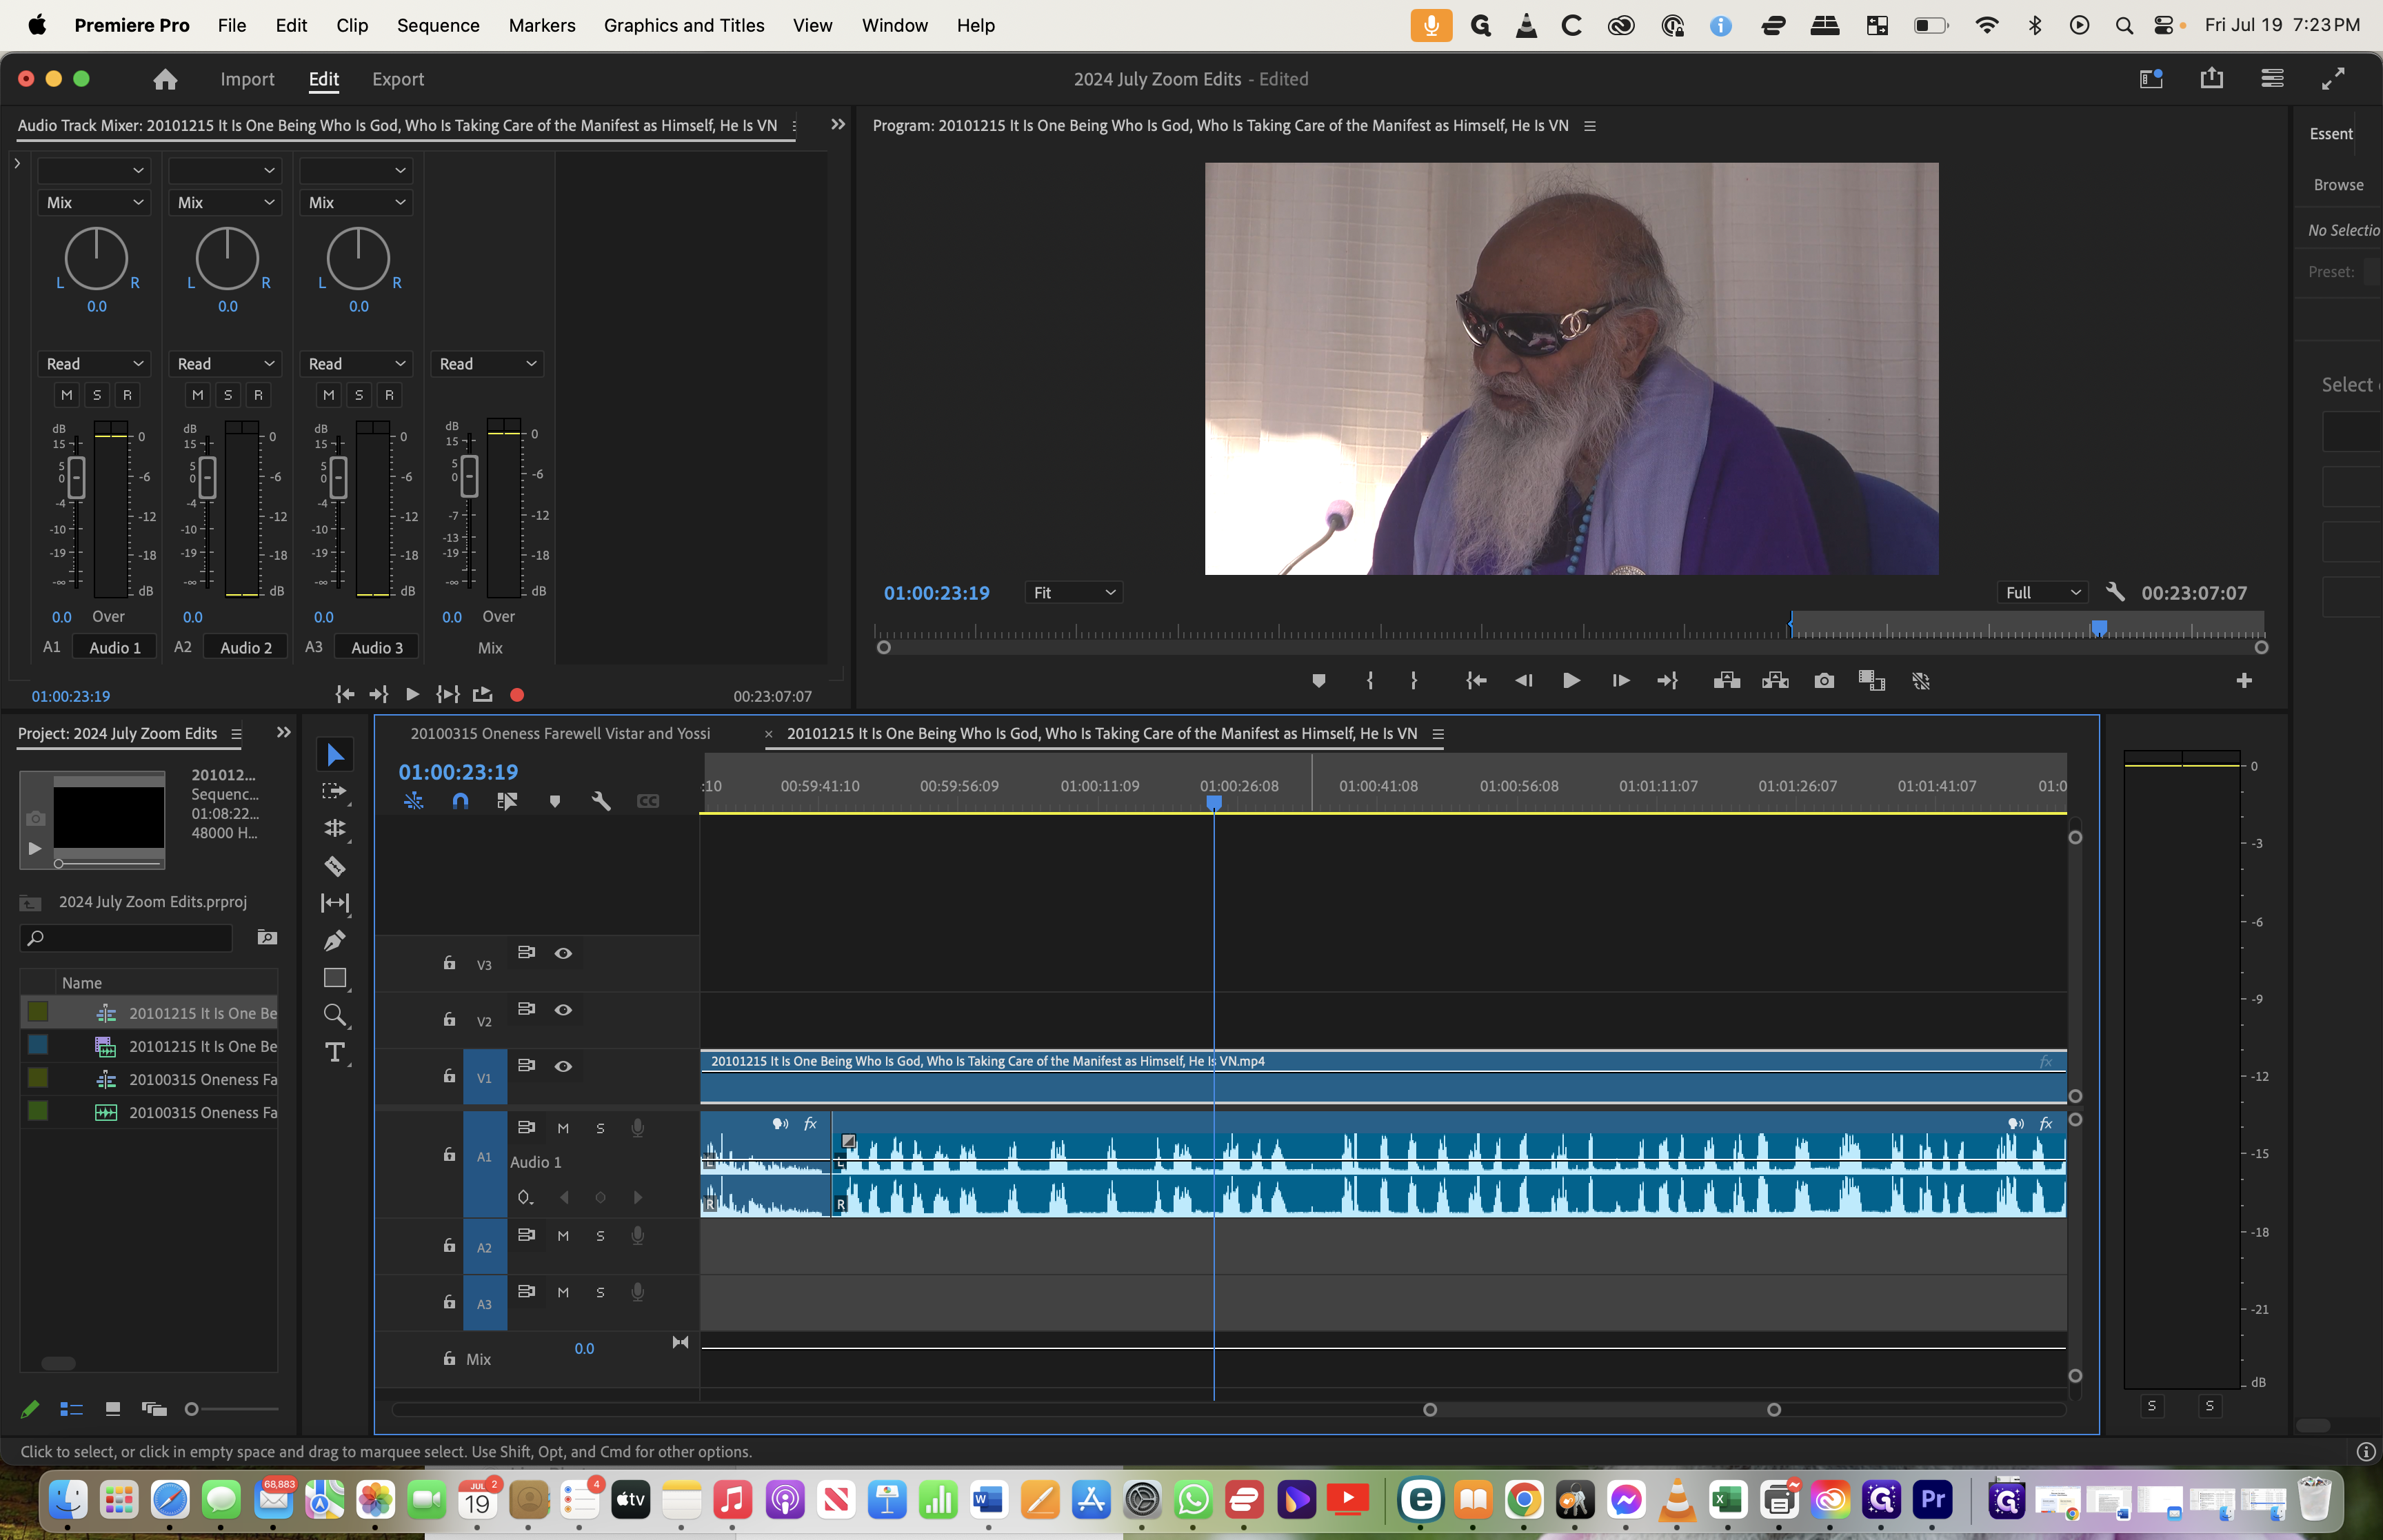Open Mix track automation Read dropdown
2383x1540 pixels.
tap(487, 364)
